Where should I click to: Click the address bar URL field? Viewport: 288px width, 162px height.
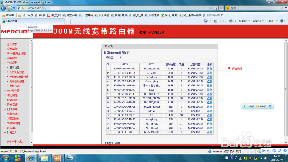[x=112, y=8]
